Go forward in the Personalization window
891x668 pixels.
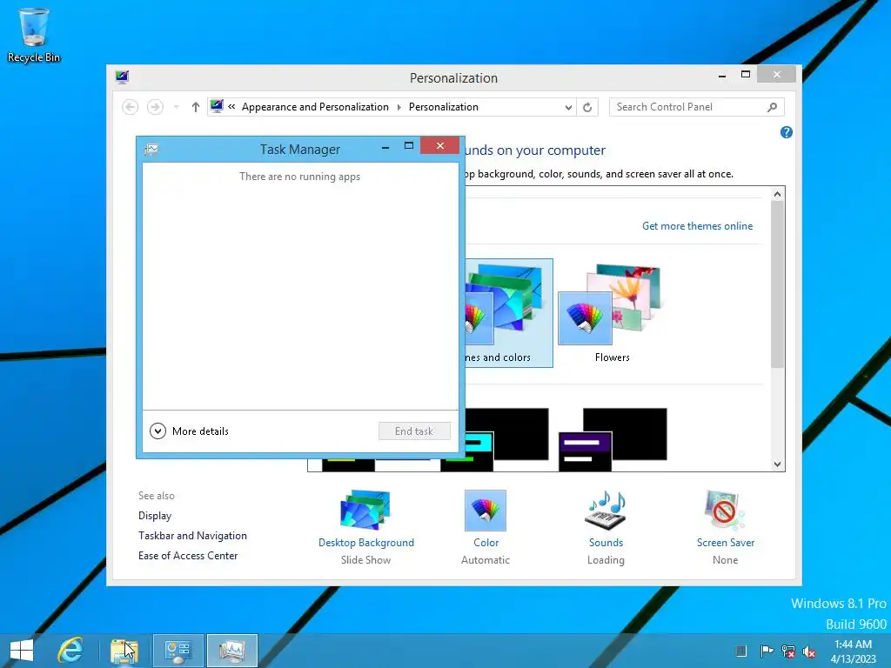(x=155, y=107)
